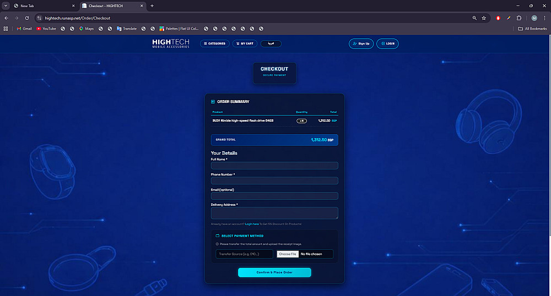This screenshot has width=551, height=296.
Task: Minimize the Chrome window
Action: [x=517, y=6]
